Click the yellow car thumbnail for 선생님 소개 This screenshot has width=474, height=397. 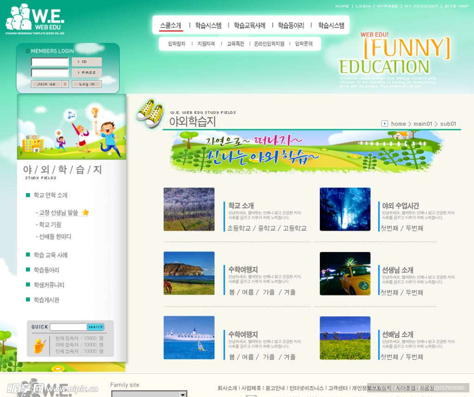(345, 274)
